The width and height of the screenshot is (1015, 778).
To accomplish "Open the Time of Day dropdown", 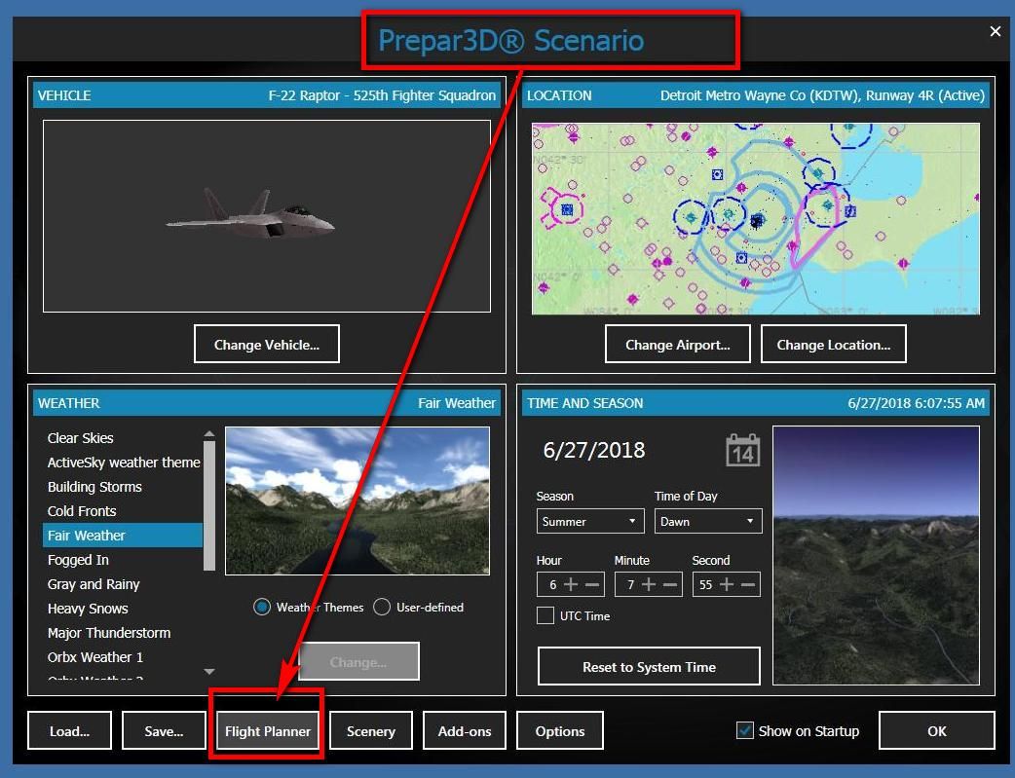I will coord(708,521).
